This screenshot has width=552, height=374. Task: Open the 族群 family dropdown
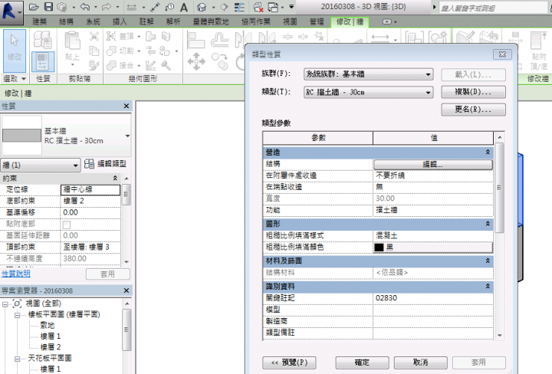[368, 74]
